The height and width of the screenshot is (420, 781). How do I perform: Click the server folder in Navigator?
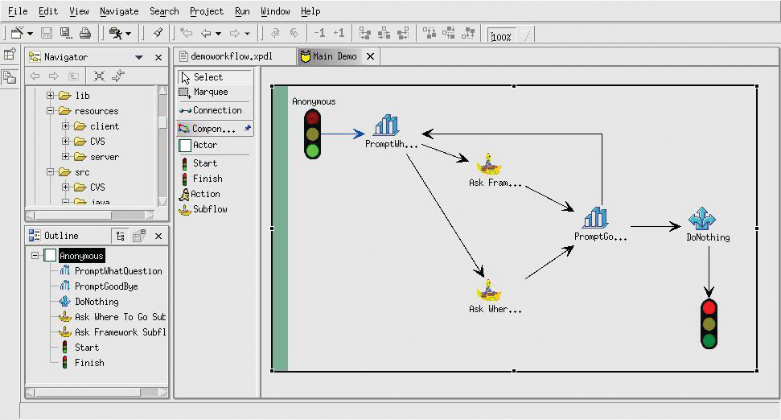(105, 157)
